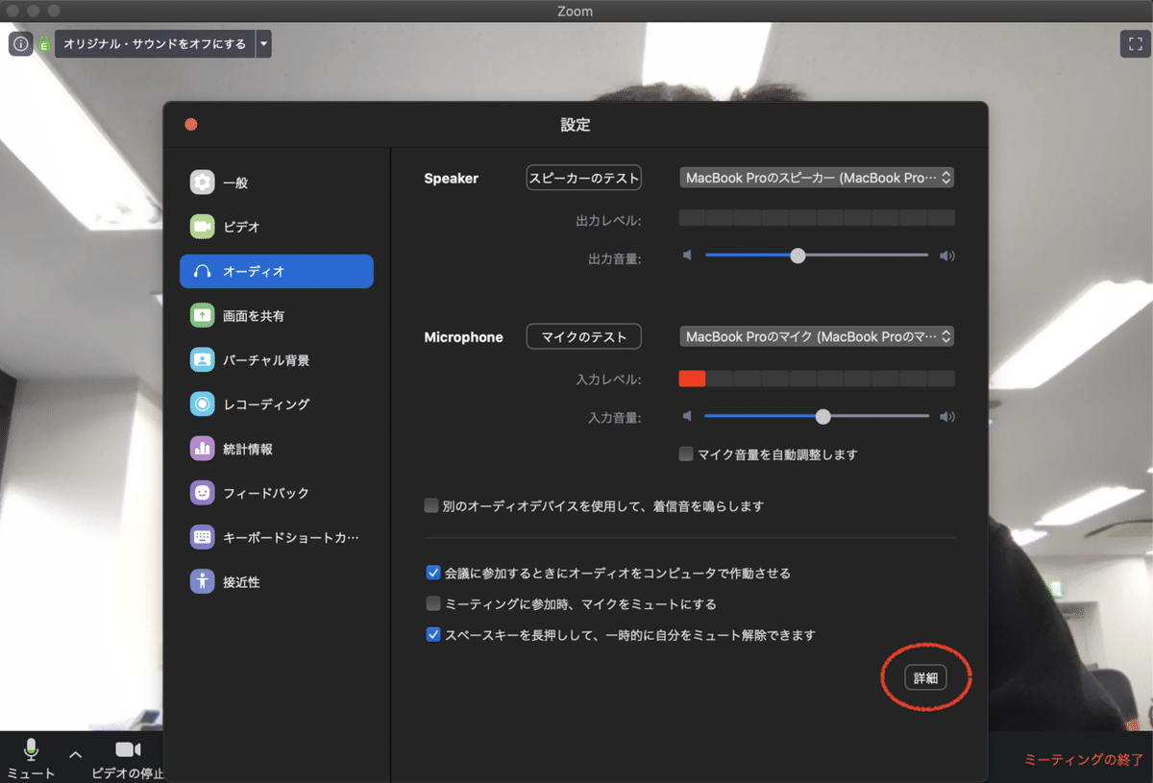Viewport: 1153px width, 783px height.
Task: Click ミーティングの終了 to end meeting
Action: (1083, 759)
